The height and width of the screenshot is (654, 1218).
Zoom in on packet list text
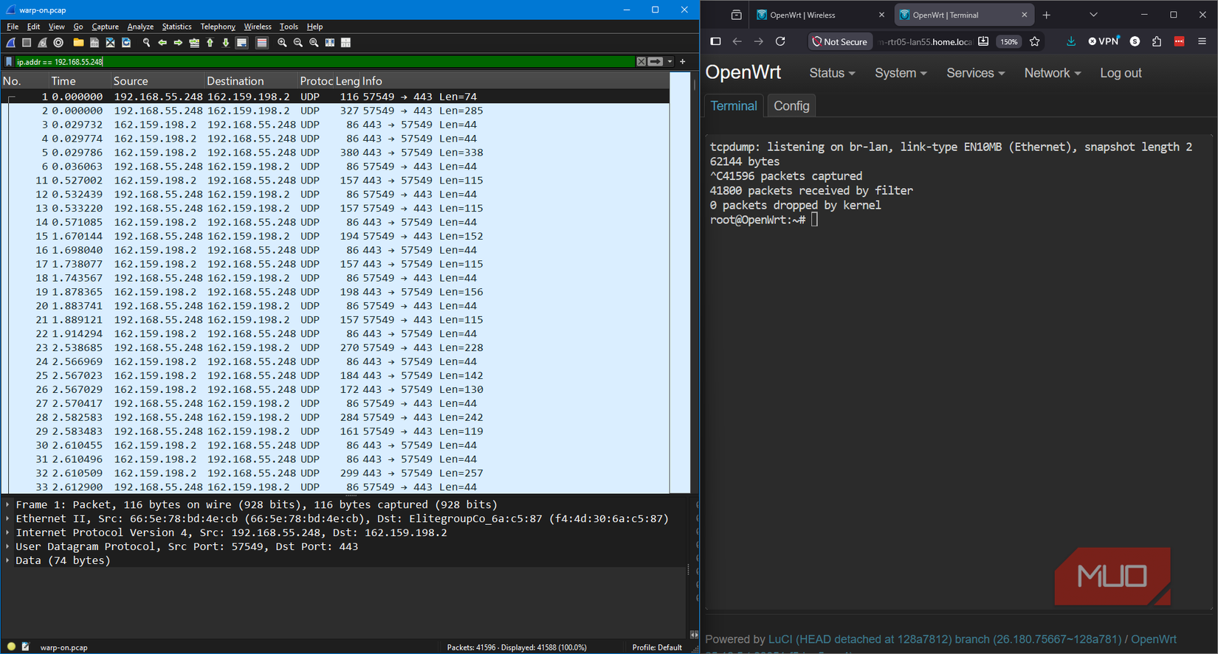click(282, 43)
